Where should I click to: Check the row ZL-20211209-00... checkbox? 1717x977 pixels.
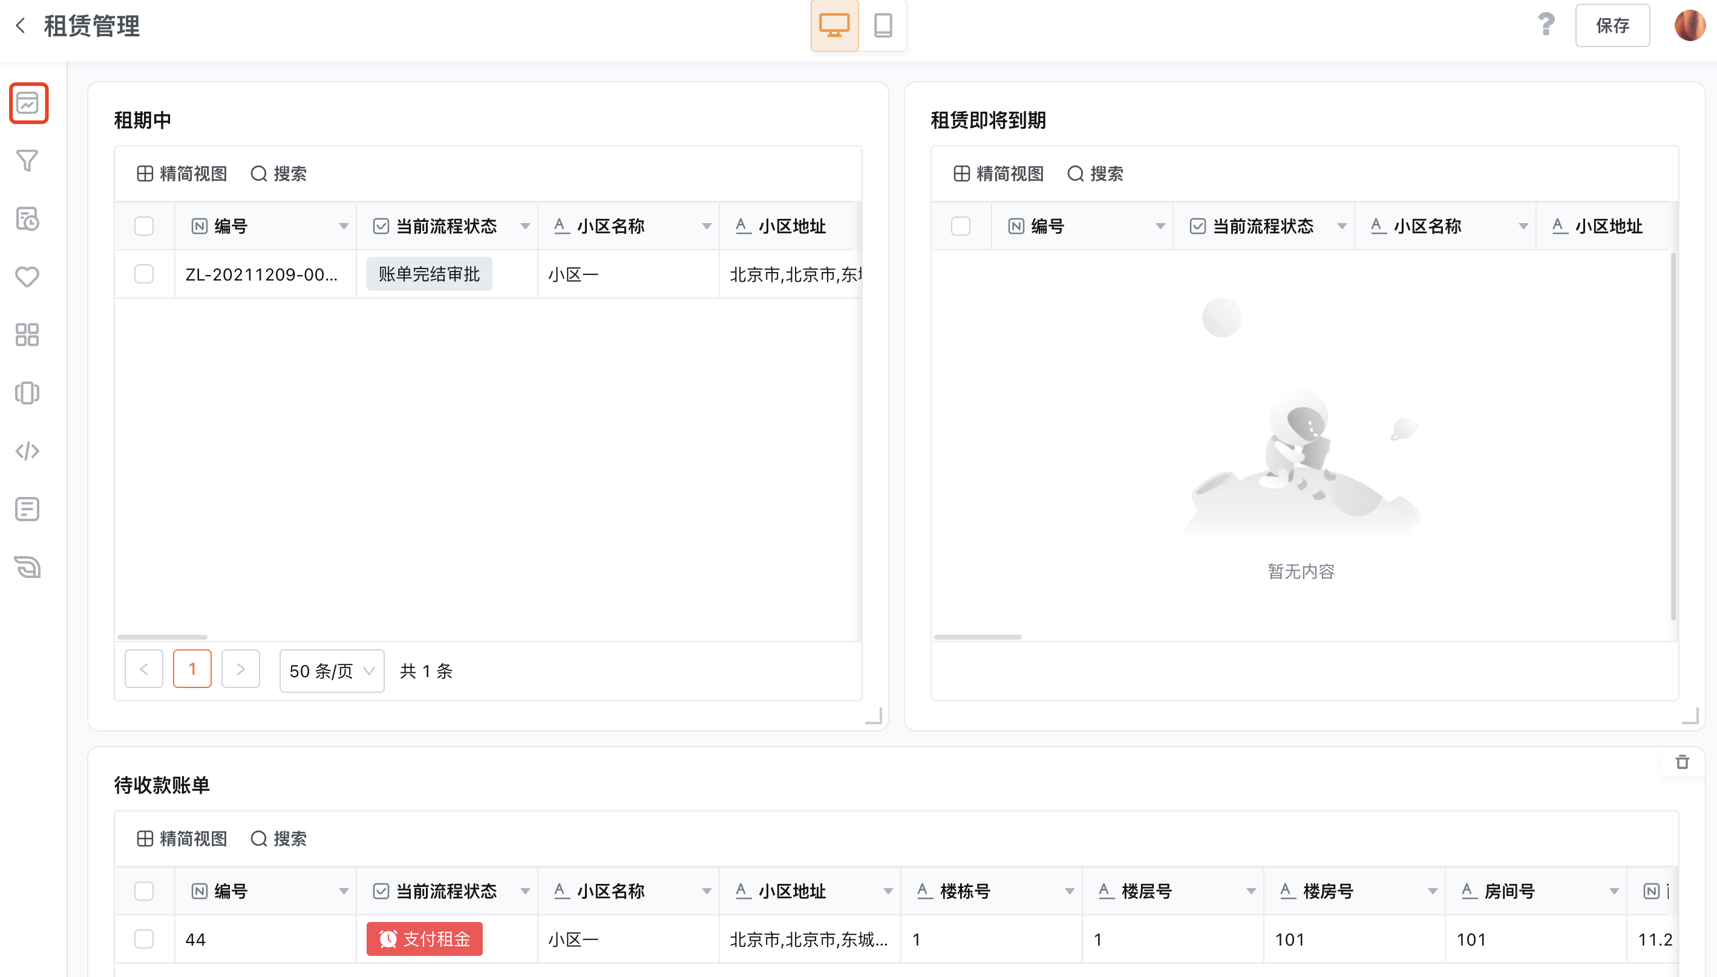pos(145,274)
